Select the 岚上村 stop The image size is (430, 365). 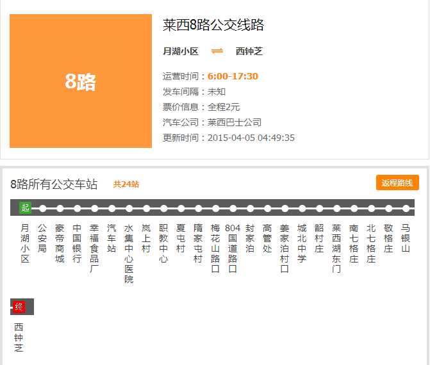pos(146,238)
